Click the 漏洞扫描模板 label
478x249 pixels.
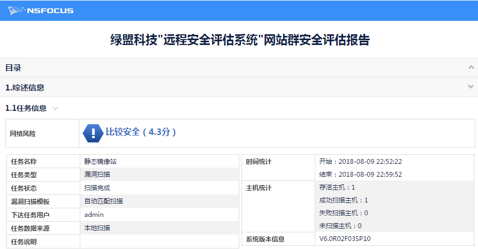click(x=30, y=202)
